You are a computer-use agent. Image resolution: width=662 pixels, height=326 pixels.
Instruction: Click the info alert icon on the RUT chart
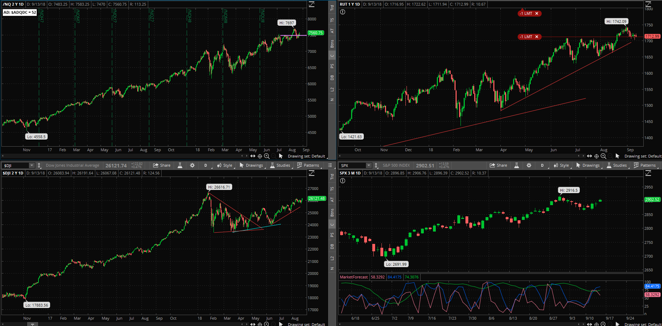point(343,12)
